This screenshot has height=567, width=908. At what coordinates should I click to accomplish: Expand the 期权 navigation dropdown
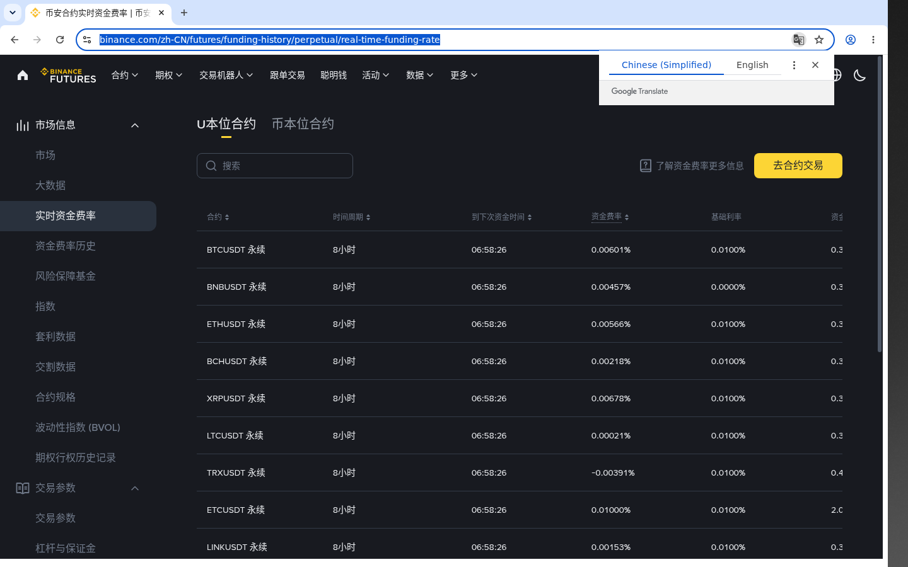pyautogui.click(x=169, y=75)
